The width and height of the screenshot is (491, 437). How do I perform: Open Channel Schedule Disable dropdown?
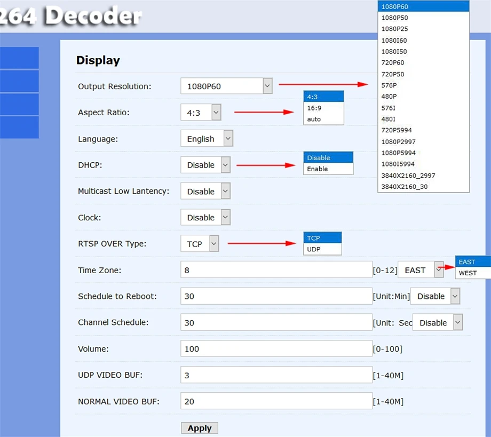[x=437, y=323]
